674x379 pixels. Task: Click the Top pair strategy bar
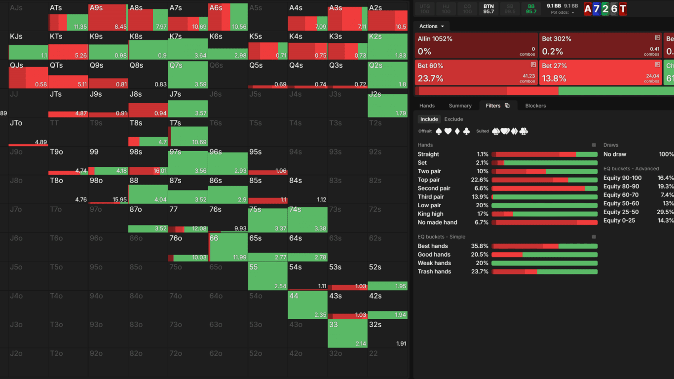544,180
